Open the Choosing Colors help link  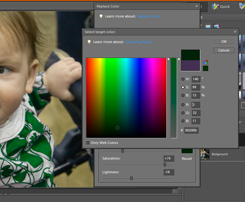139,42
